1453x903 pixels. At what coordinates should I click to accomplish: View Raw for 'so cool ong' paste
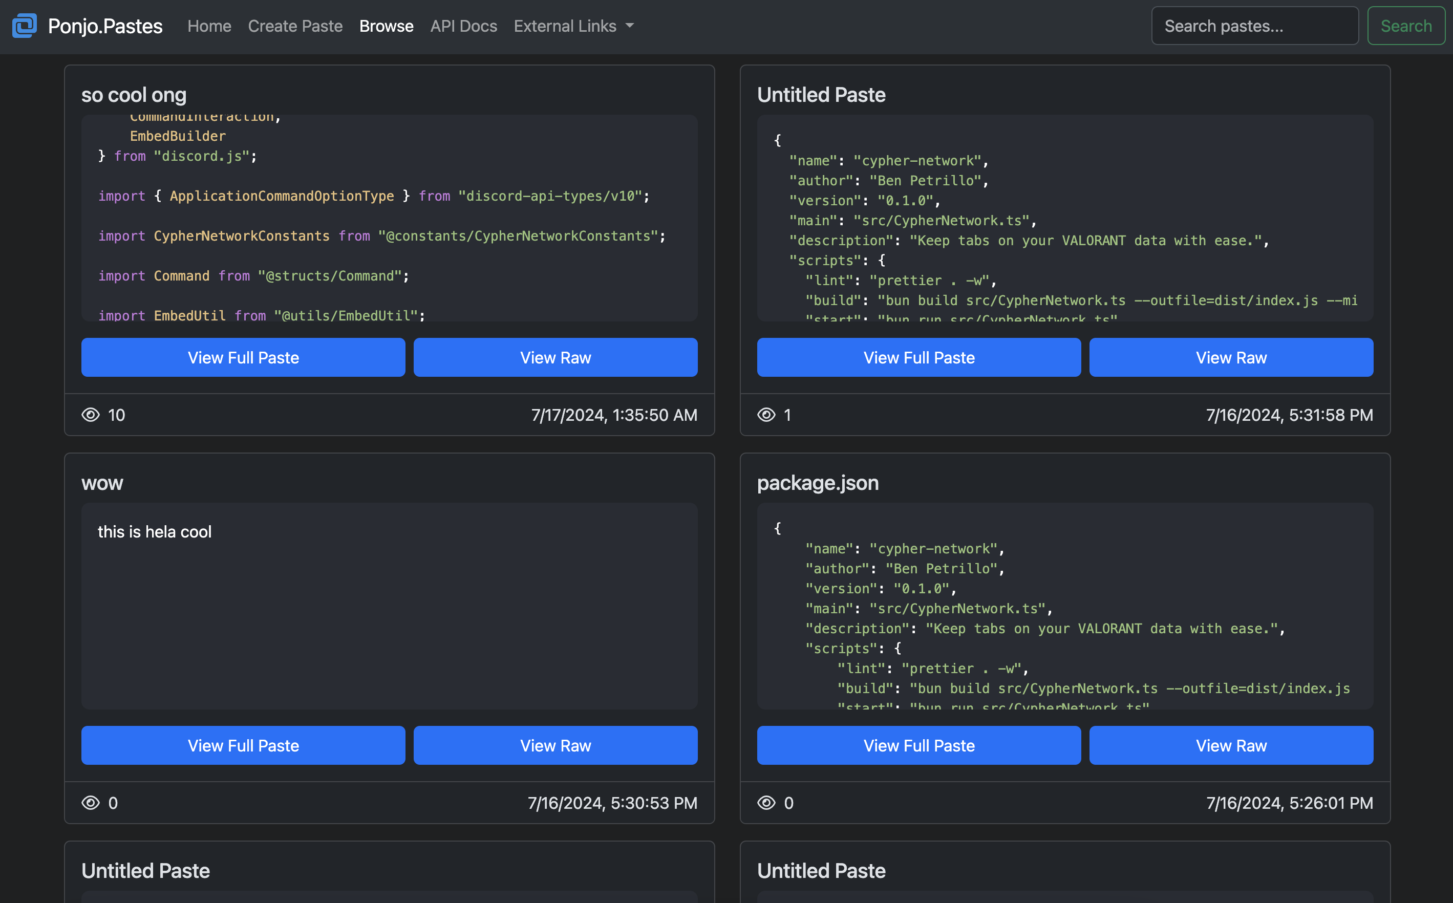point(555,357)
